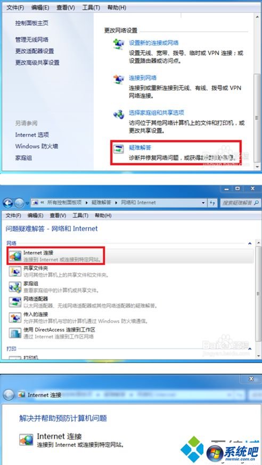Click the 连接到网络 icon
The image size is (262, 465).
click(119, 79)
